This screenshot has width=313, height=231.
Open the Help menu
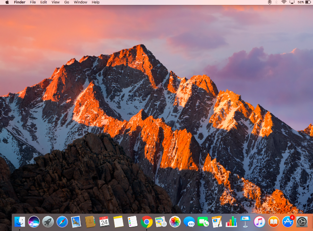[x=96, y=2]
